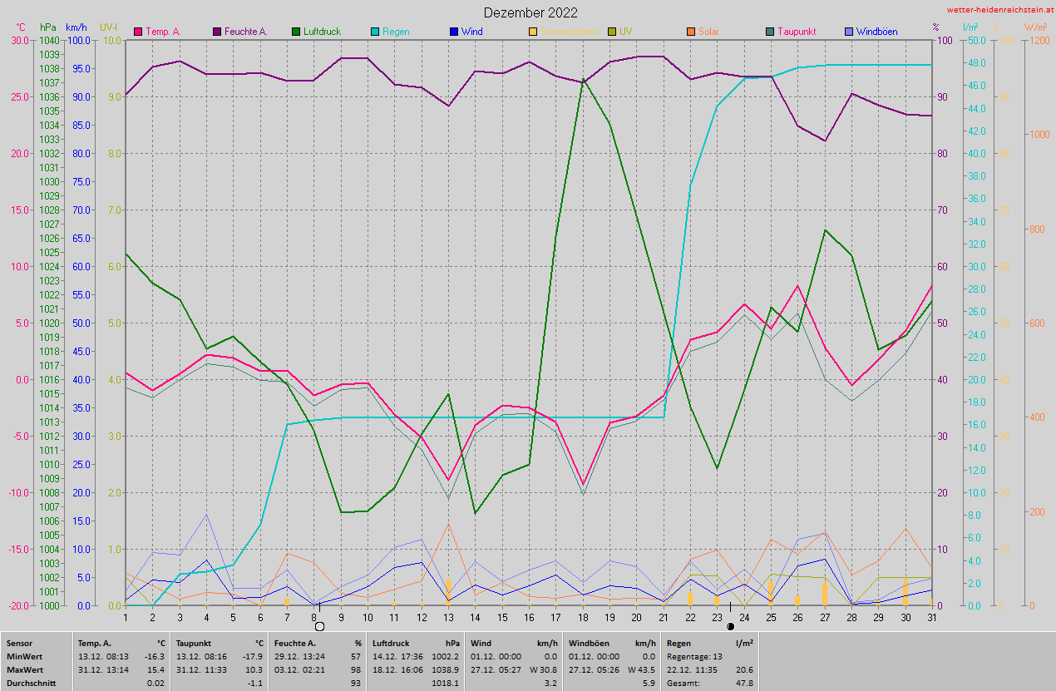This screenshot has height=691, width=1056.
Task: Click the teal Taupunkt legend swatch
Action: point(768,32)
